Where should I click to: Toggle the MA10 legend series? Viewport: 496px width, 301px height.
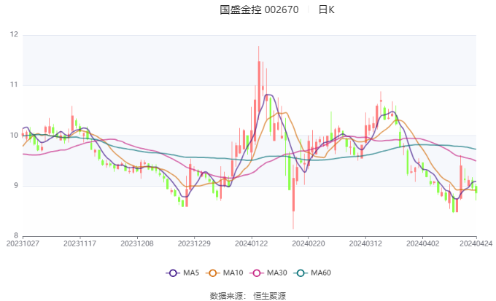click(x=225, y=273)
